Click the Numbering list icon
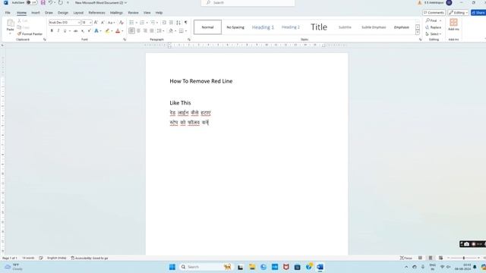This screenshot has height=273, width=486. click(142, 22)
